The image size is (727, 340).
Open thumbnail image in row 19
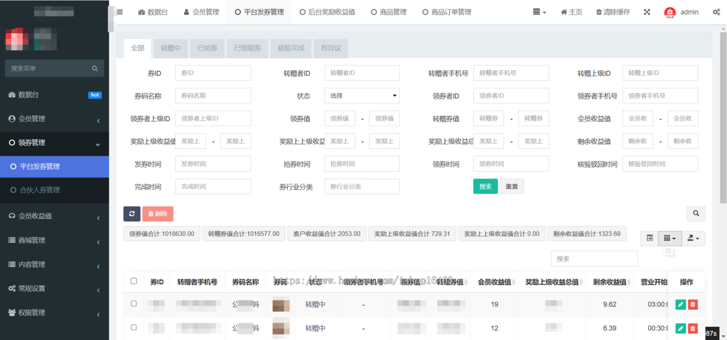(281, 305)
